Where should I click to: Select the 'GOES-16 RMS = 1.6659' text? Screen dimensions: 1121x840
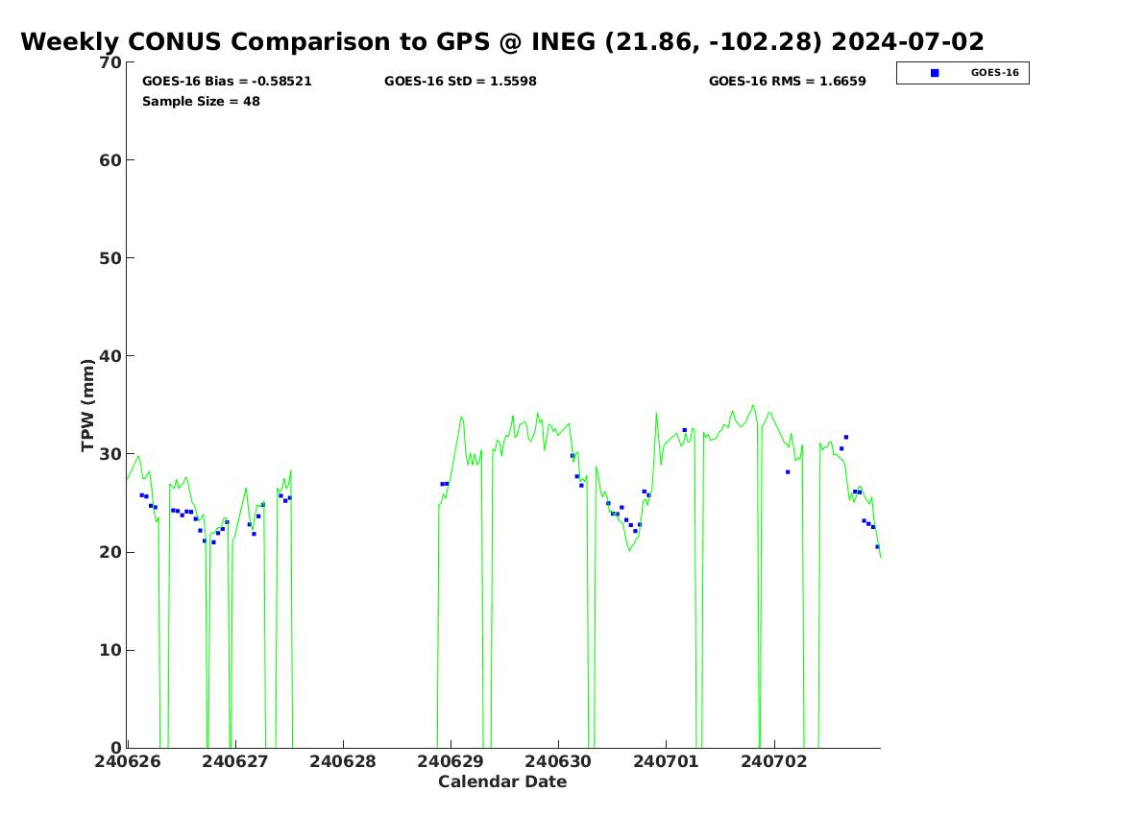pos(787,82)
